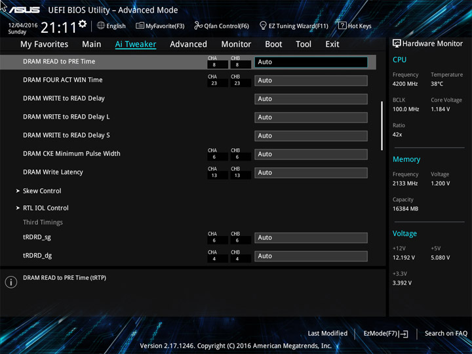Open the Monitor tab
The height and width of the screenshot is (354, 472).
236,45
